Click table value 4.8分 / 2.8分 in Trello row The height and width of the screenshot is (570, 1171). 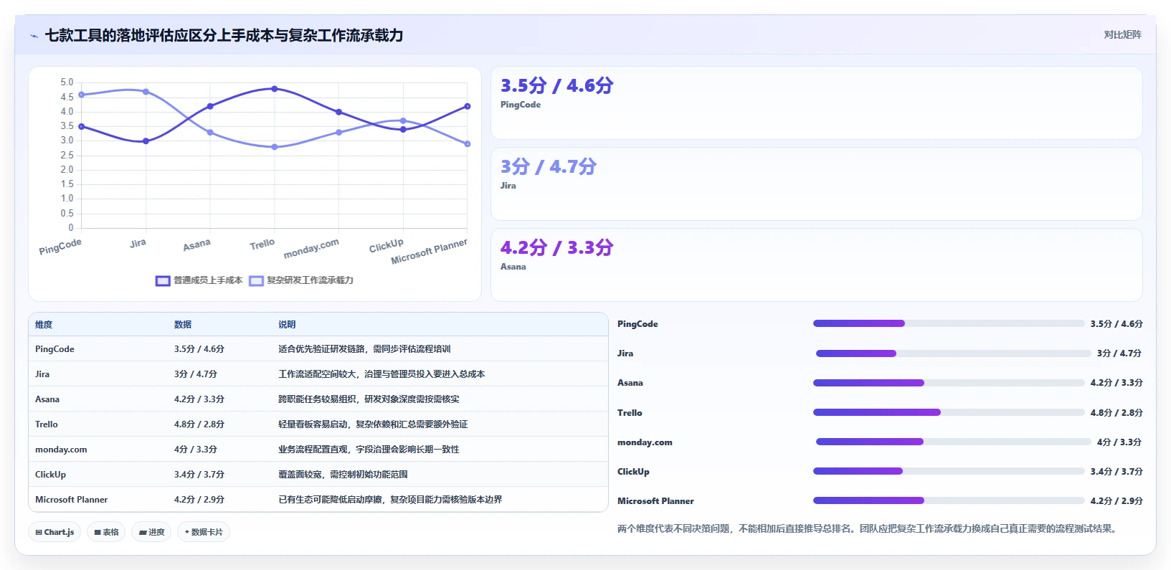[199, 424]
